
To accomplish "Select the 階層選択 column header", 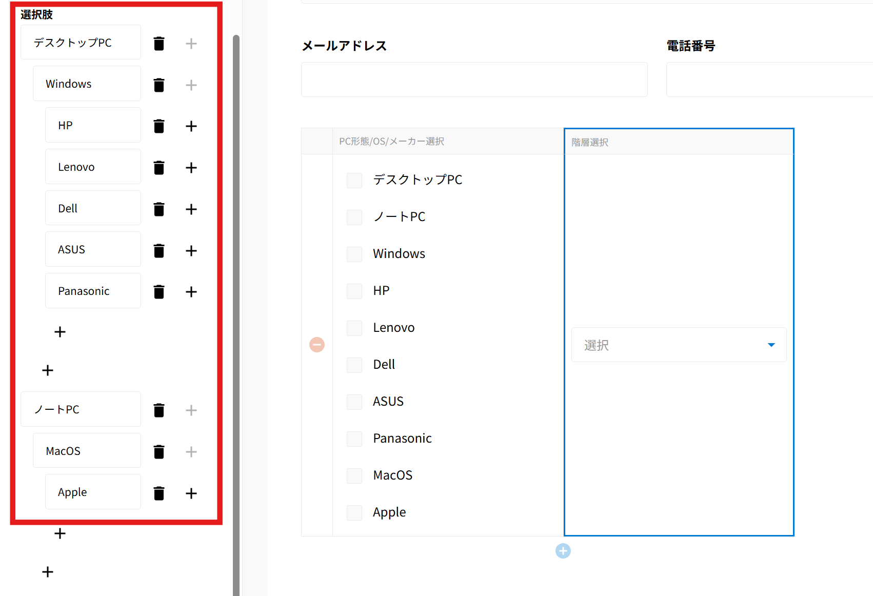I will [679, 142].
